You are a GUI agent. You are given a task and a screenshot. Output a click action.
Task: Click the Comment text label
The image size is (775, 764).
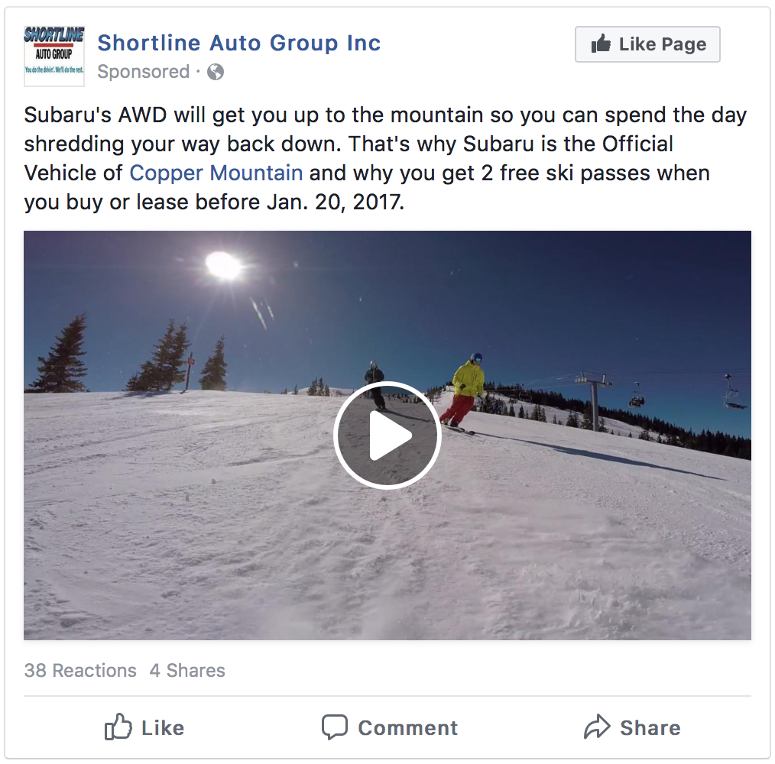tap(407, 727)
